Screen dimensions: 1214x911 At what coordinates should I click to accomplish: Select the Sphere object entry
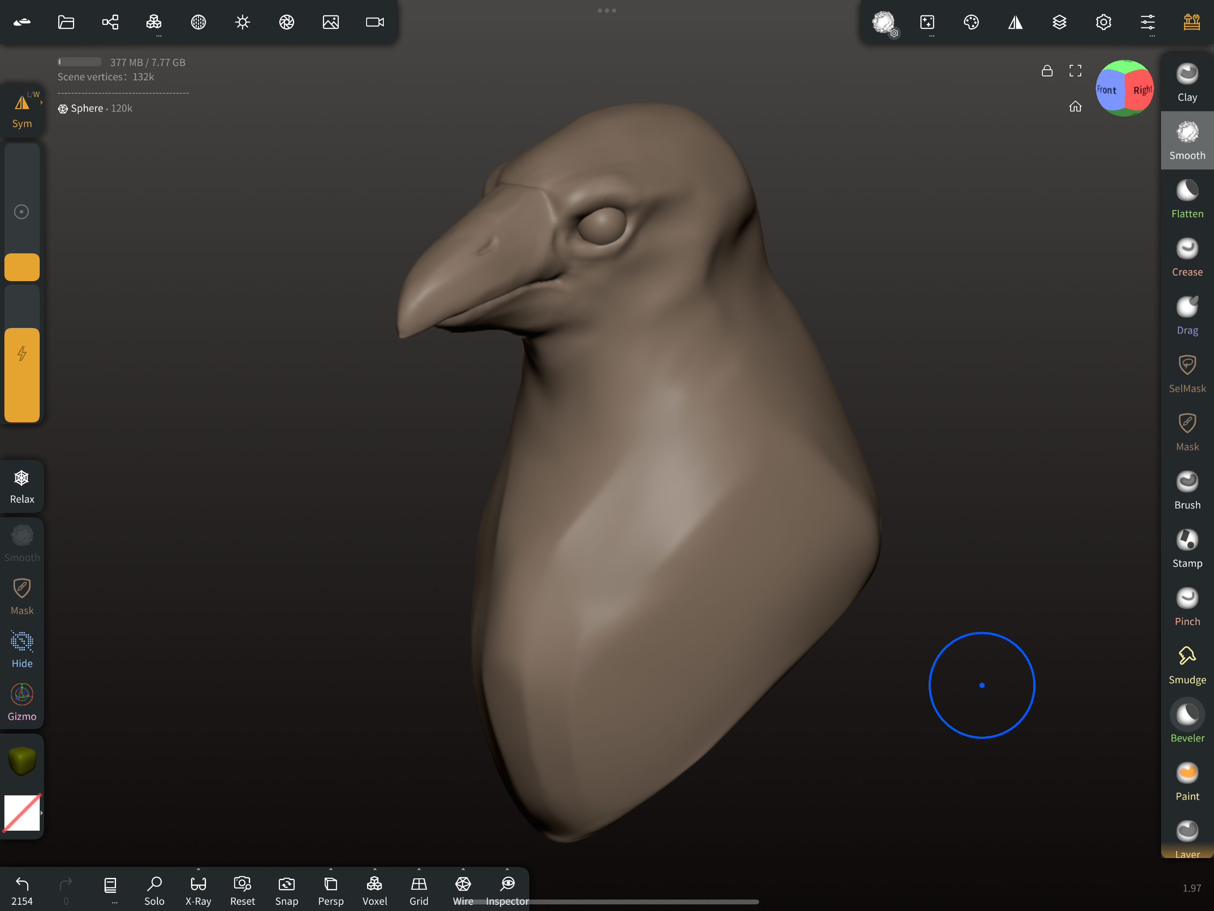[x=95, y=108]
